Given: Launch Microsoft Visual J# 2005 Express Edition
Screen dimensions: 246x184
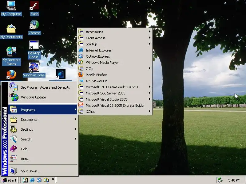Looking at the screenshot, I should tap(116, 105).
